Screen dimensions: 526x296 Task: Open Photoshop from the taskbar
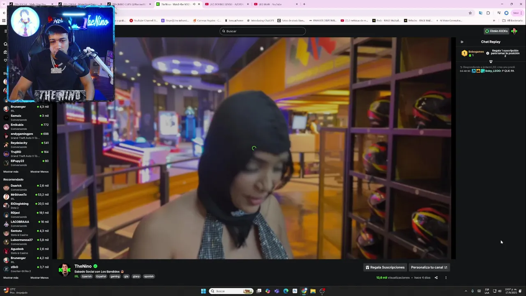[x=295, y=291]
